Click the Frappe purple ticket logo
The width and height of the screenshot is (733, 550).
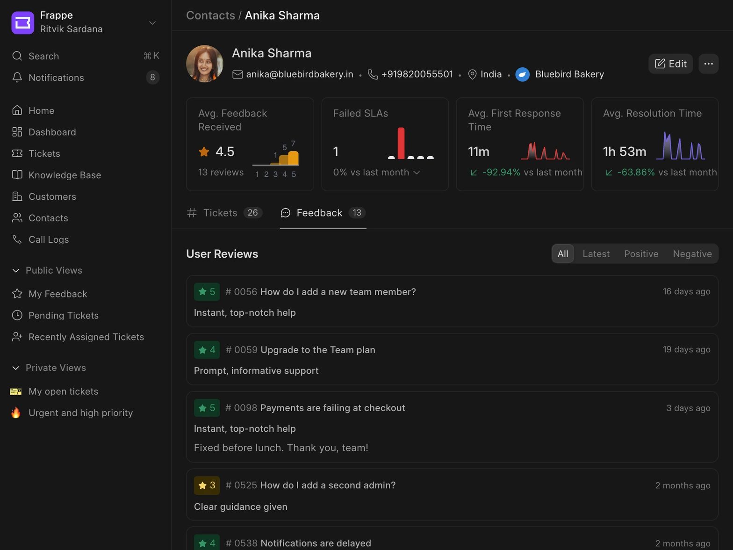point(22,22)
